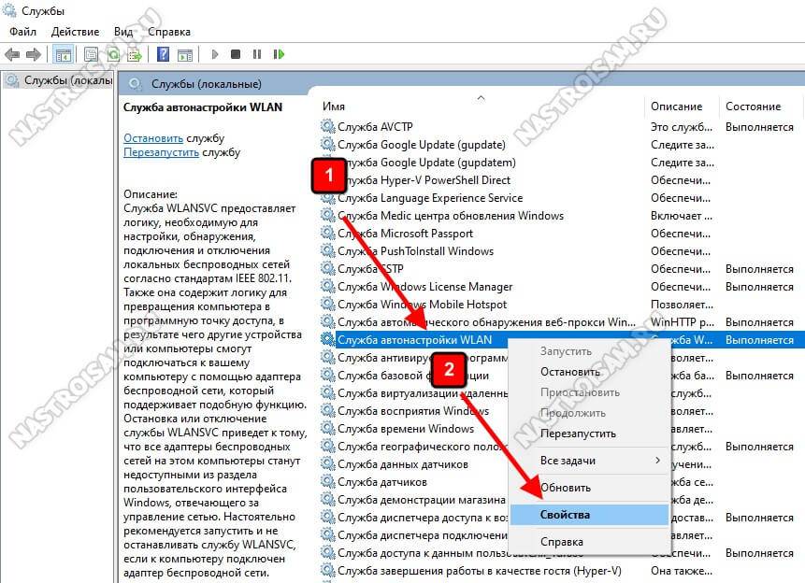Image resolution: width=805 pixels, height=583 pixels.
Task: Click Выполняется status of Служба AVCTP
Action: (x=759, y=127)
